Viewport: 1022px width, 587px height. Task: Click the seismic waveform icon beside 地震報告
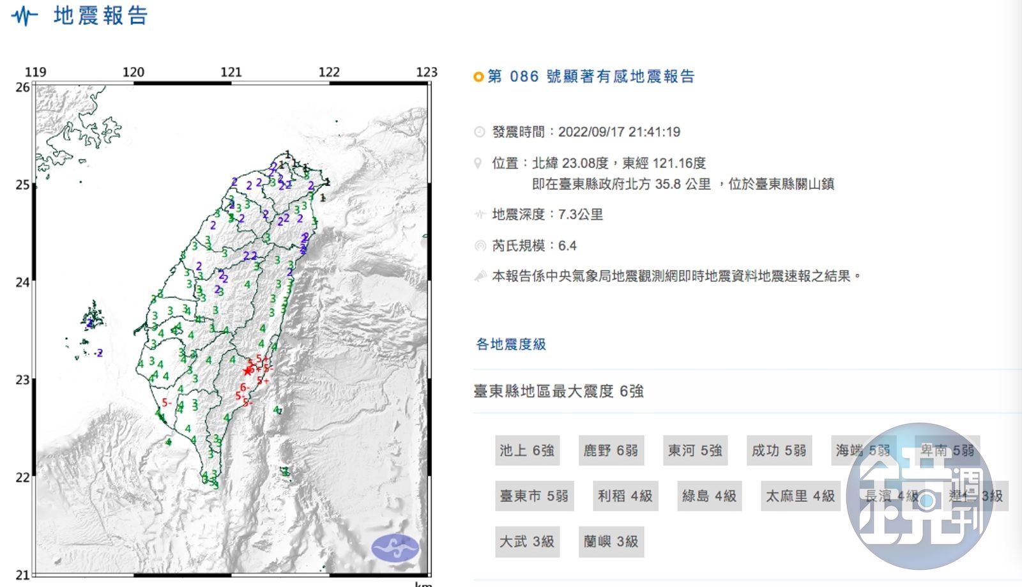pos(24,16)
